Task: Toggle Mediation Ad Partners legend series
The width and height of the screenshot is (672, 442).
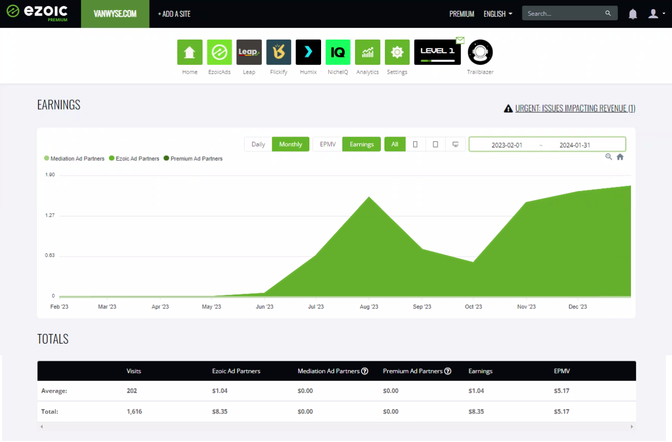Action: pos(74,159)
